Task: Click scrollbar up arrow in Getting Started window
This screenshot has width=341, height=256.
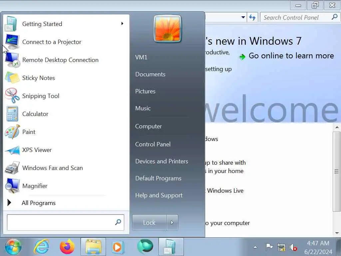Action: pos(337,127)
